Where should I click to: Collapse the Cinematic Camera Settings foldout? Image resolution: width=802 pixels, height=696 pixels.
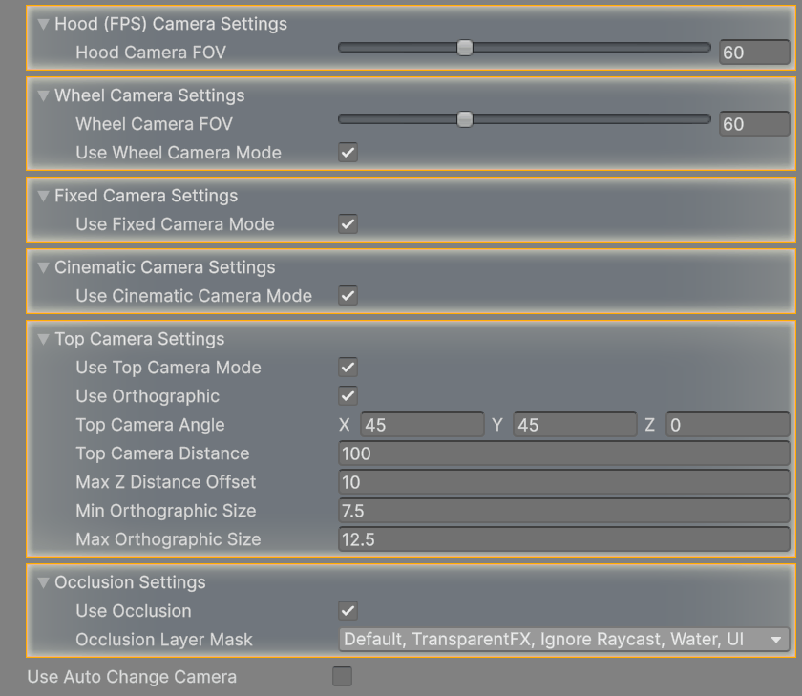(x=44, y=267)
